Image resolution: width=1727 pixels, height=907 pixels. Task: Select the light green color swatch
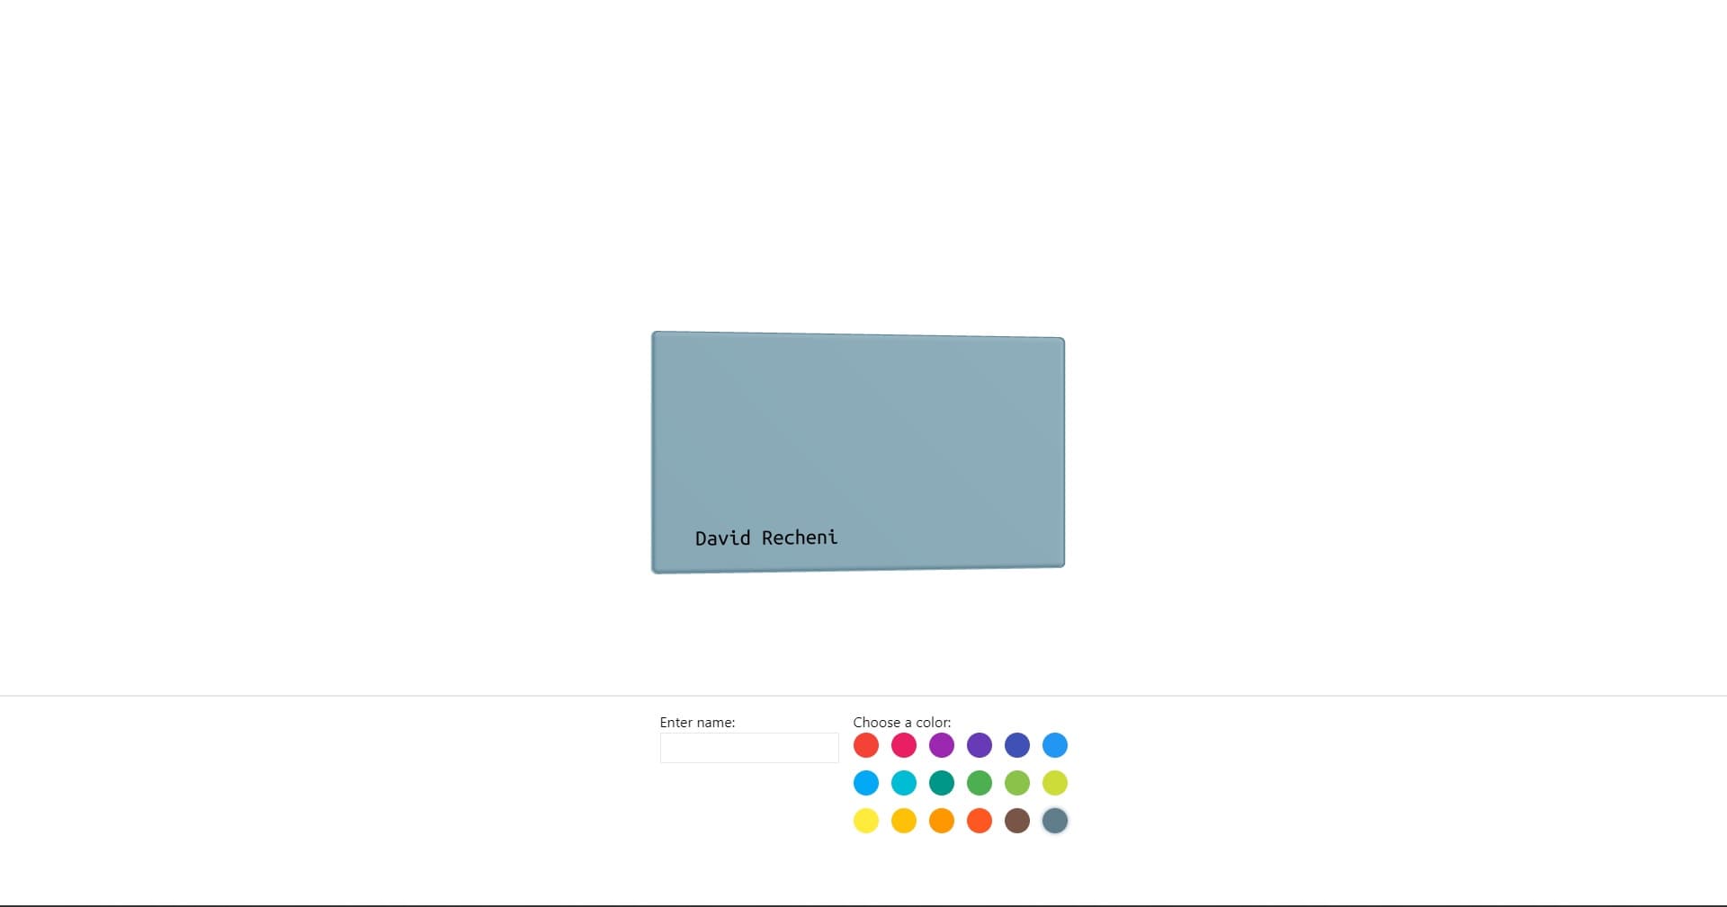(1017, 783)
